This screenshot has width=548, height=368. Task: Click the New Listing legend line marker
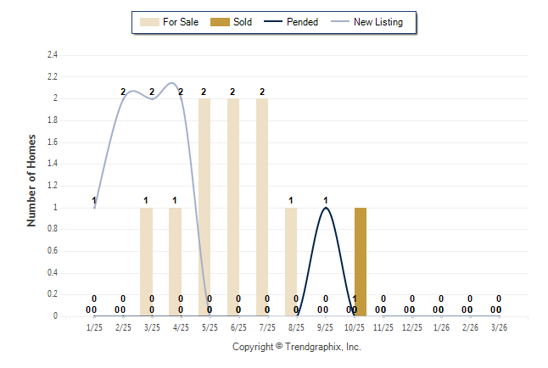click(341, 22)
